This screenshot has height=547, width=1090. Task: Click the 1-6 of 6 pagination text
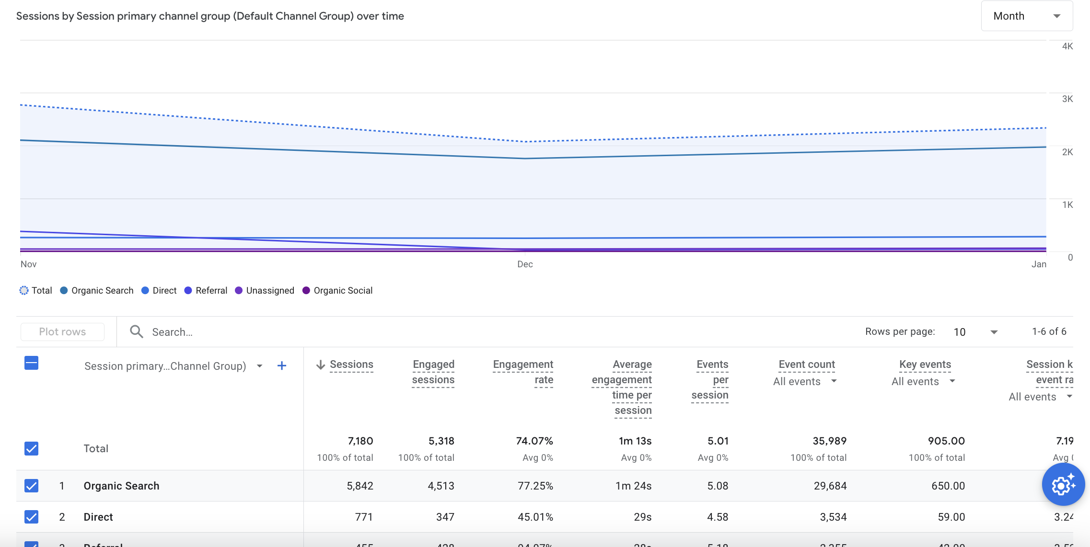tap(1049, 331)
